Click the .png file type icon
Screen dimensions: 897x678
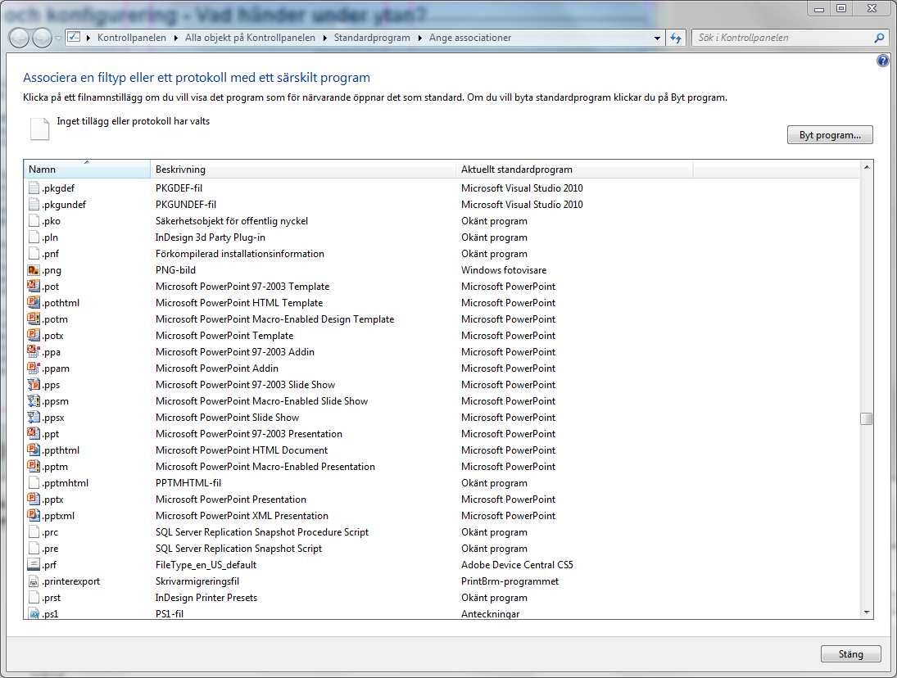[x=34, y=270]
